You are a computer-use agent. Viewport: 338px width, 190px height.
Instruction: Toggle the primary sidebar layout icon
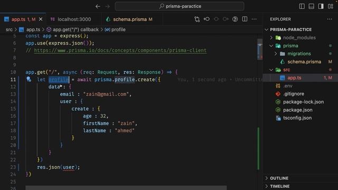click(302, 6)
